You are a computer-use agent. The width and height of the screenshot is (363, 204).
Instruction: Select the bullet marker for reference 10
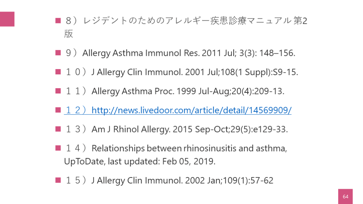tap(58, 72)
